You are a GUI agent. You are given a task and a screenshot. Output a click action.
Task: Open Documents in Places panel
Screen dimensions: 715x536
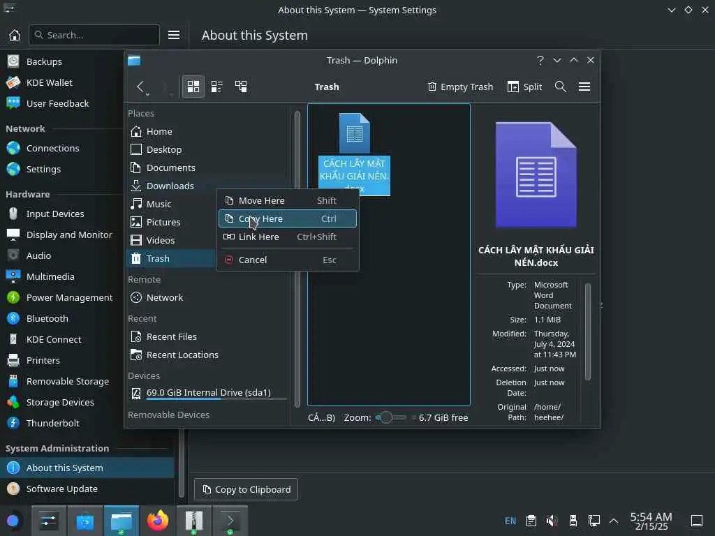click(172, 167)
